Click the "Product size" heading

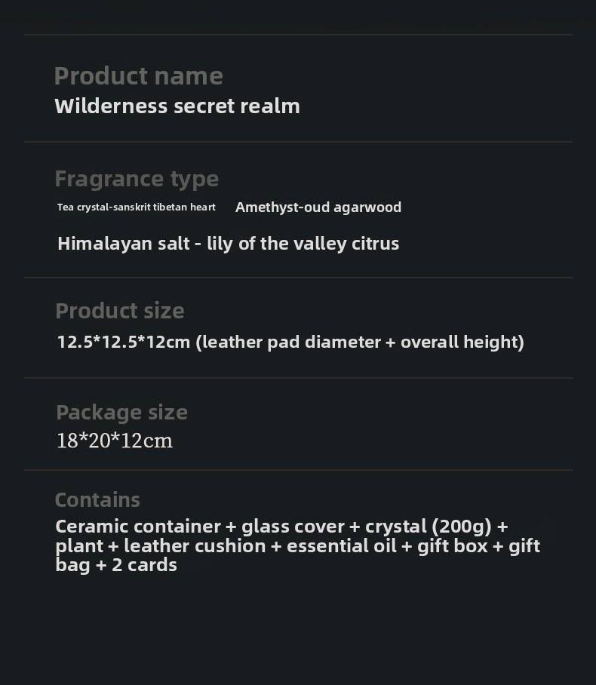(120, 311)
